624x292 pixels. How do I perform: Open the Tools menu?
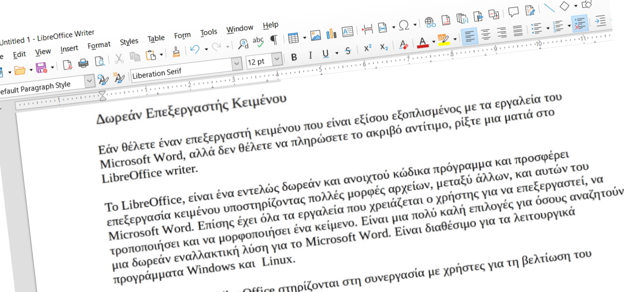[x=209, y=33]
